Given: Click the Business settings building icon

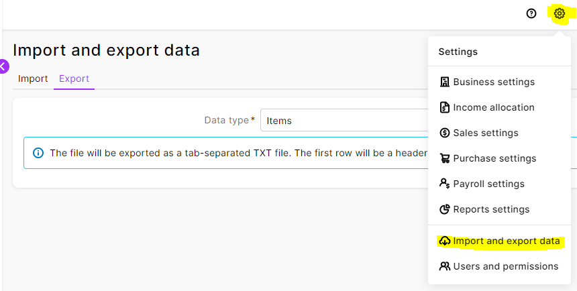Looking at the screenshot, I should point(444,82).
